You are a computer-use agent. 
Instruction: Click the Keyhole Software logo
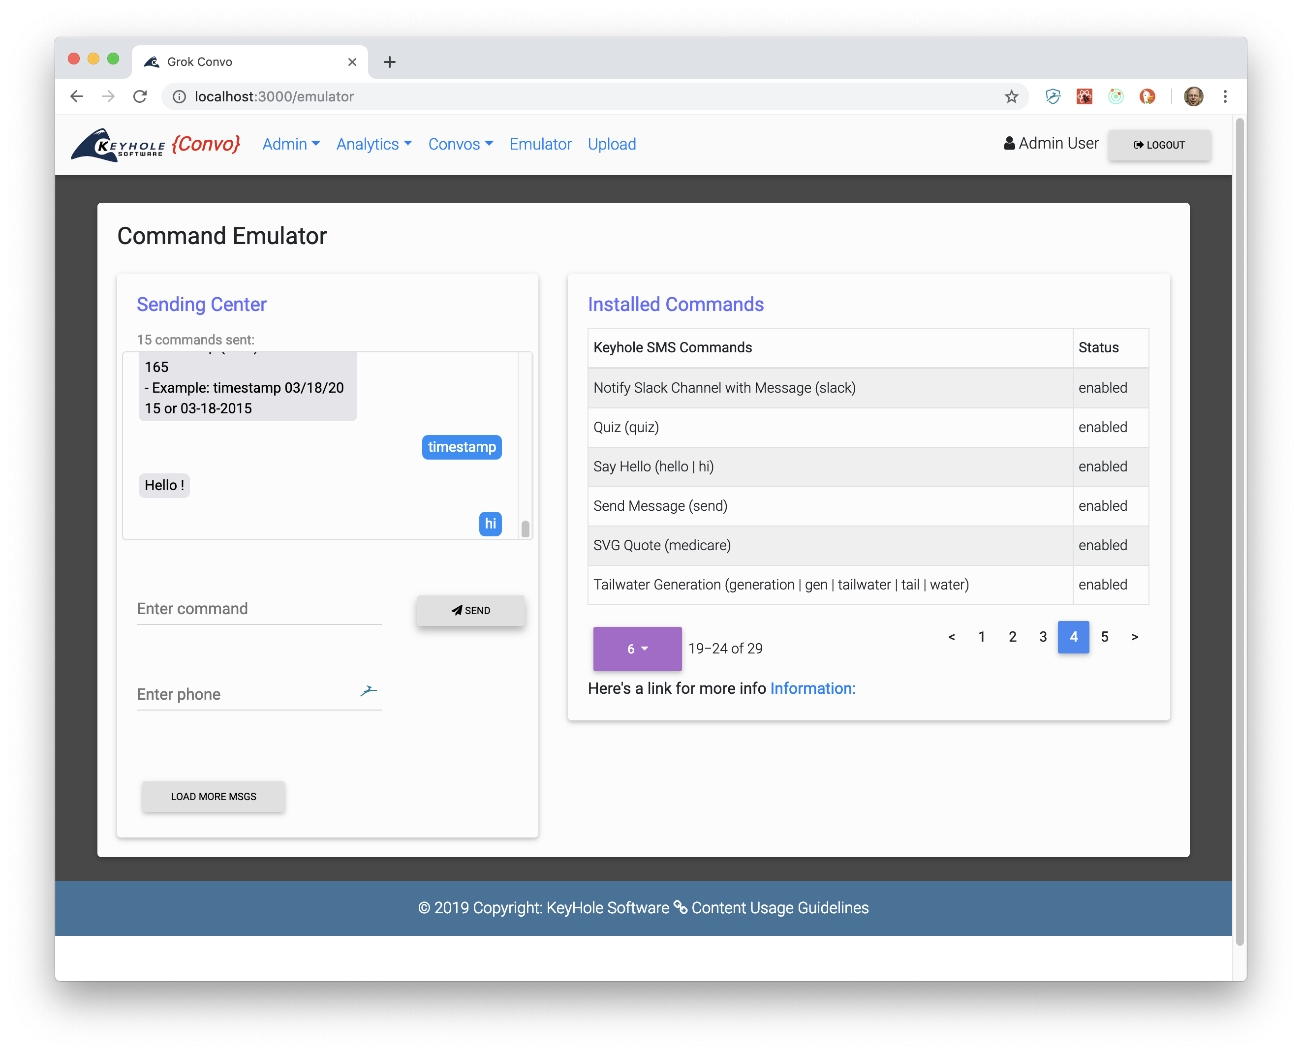click(x=119, y=145)
